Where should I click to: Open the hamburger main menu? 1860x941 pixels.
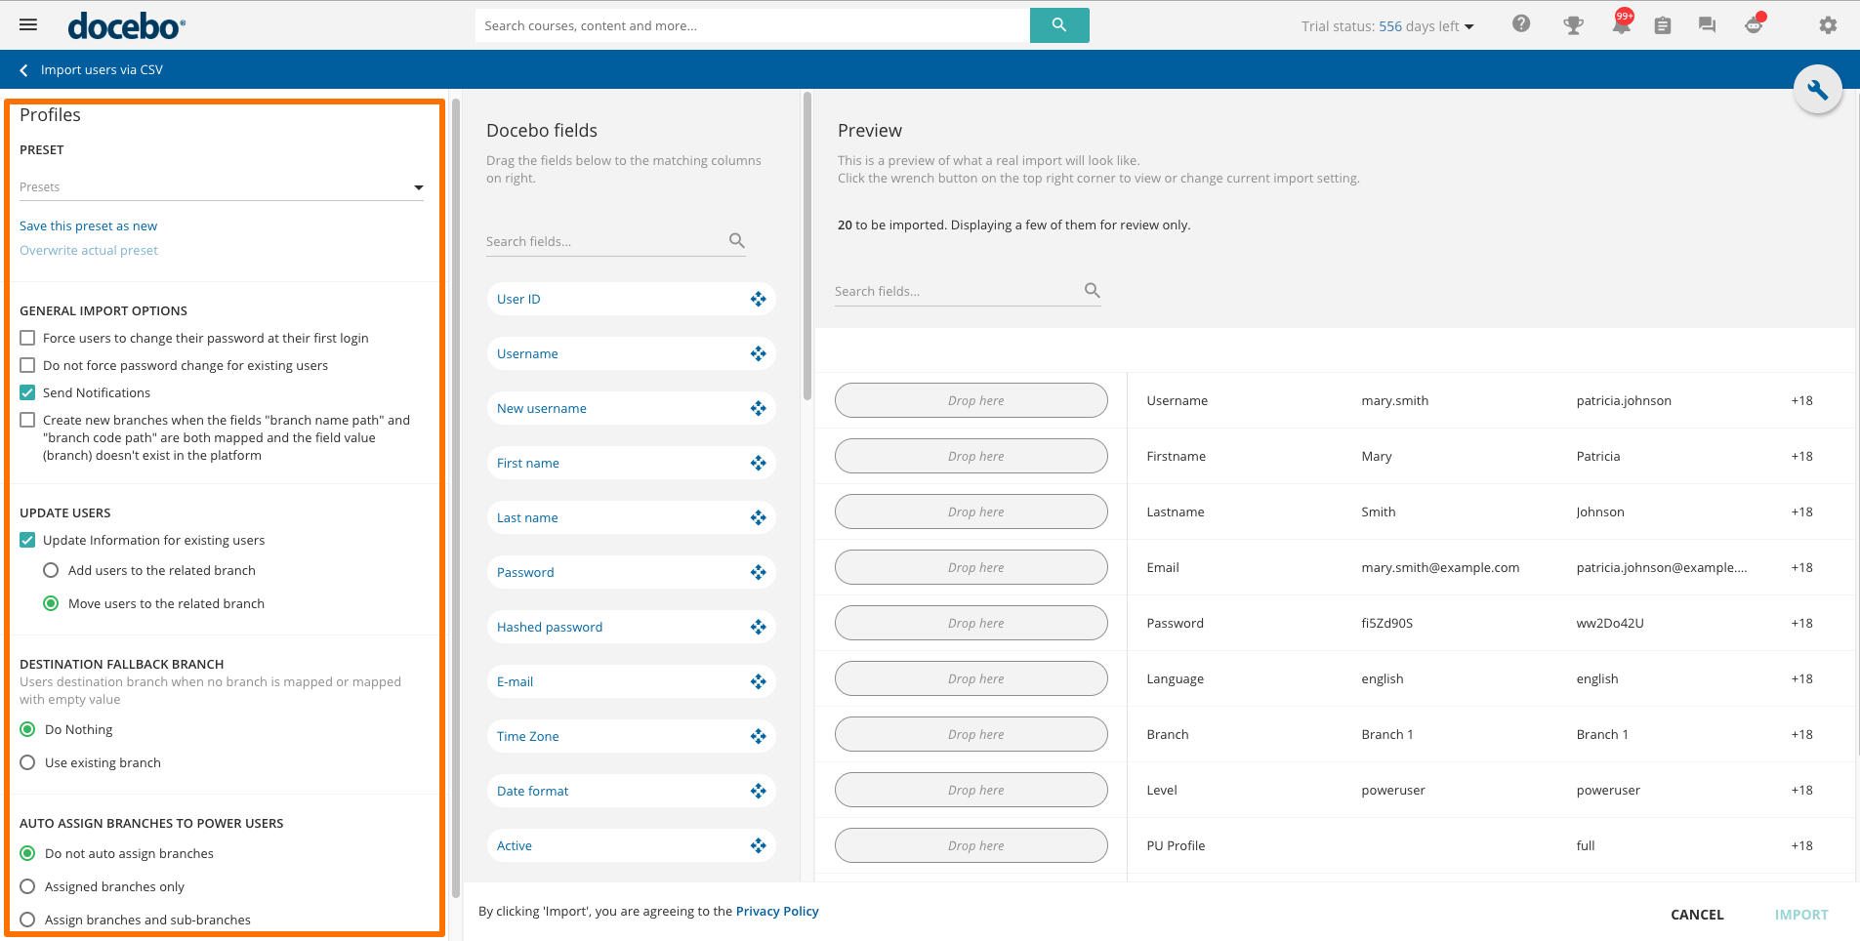[28, 25]
